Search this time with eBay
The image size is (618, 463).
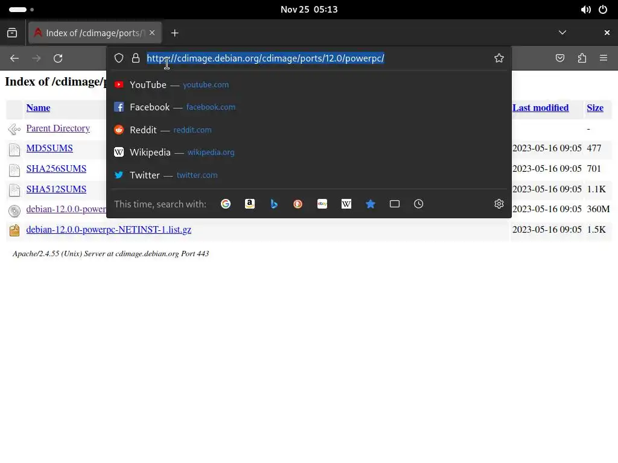click(x=322, y=204)
